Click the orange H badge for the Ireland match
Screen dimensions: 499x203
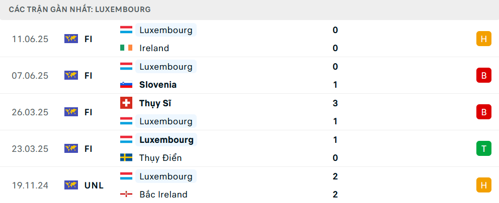coord(483,39)
